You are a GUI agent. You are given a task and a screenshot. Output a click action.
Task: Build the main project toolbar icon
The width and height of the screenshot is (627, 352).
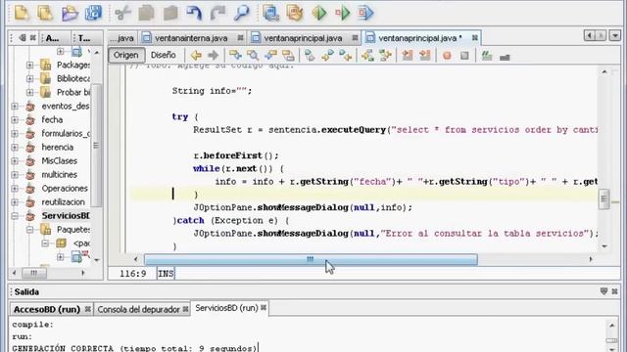point(270,13)
